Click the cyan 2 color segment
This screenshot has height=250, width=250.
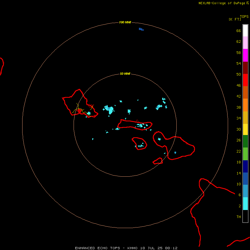[245, 204]
